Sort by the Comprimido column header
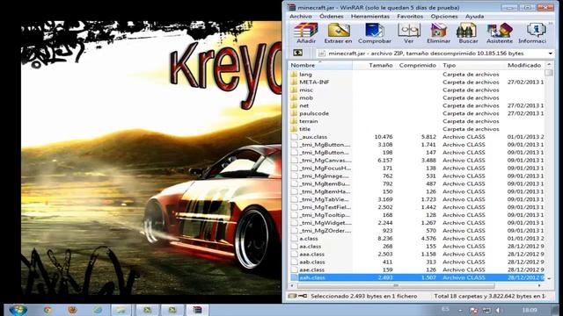This screenshot has width=563, height=316. click(x=417, y=65)
